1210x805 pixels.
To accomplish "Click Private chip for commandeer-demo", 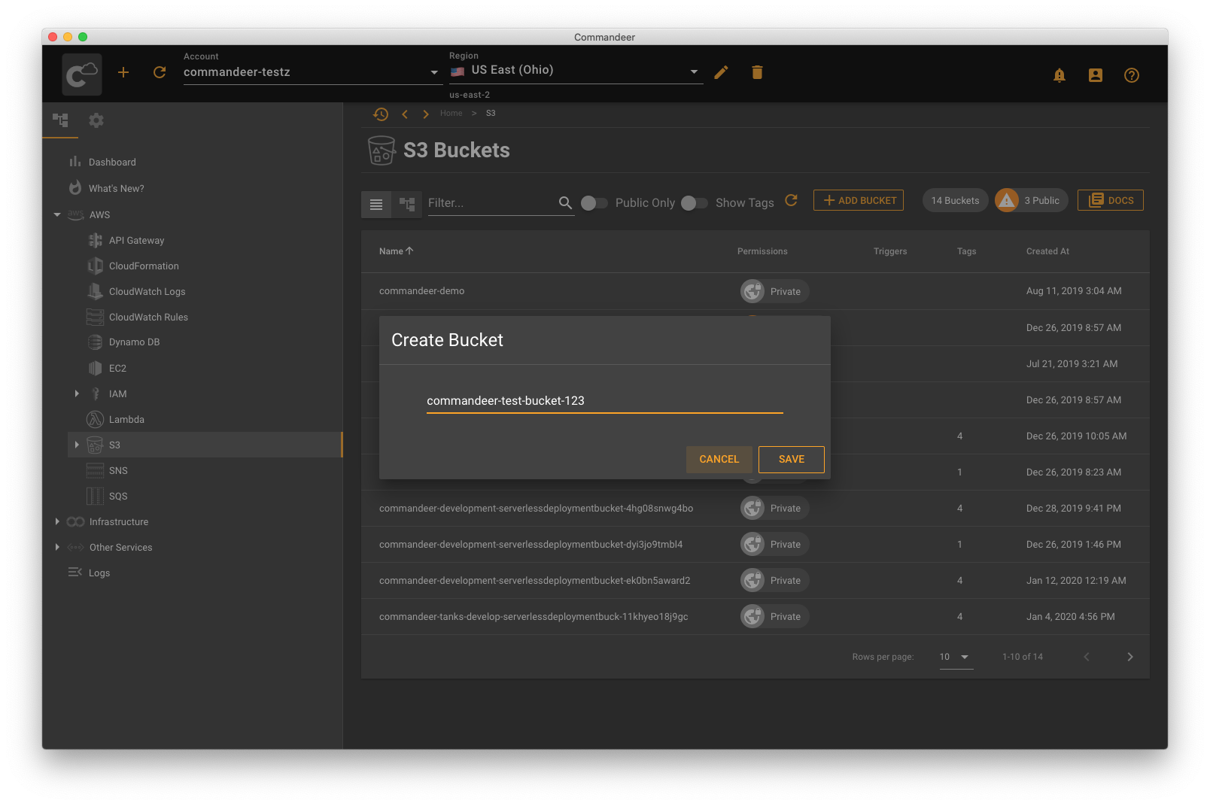I will (x=774, y=291).
